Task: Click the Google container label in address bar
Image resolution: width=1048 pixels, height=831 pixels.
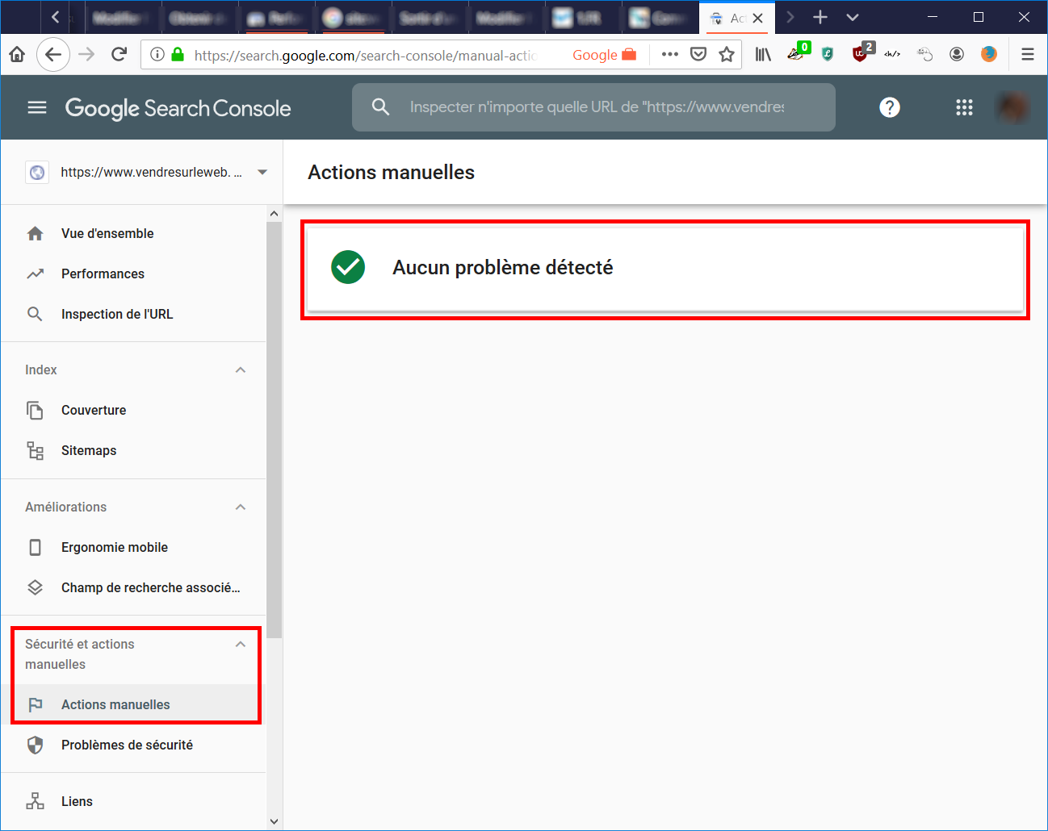Action: click(604, 55)
